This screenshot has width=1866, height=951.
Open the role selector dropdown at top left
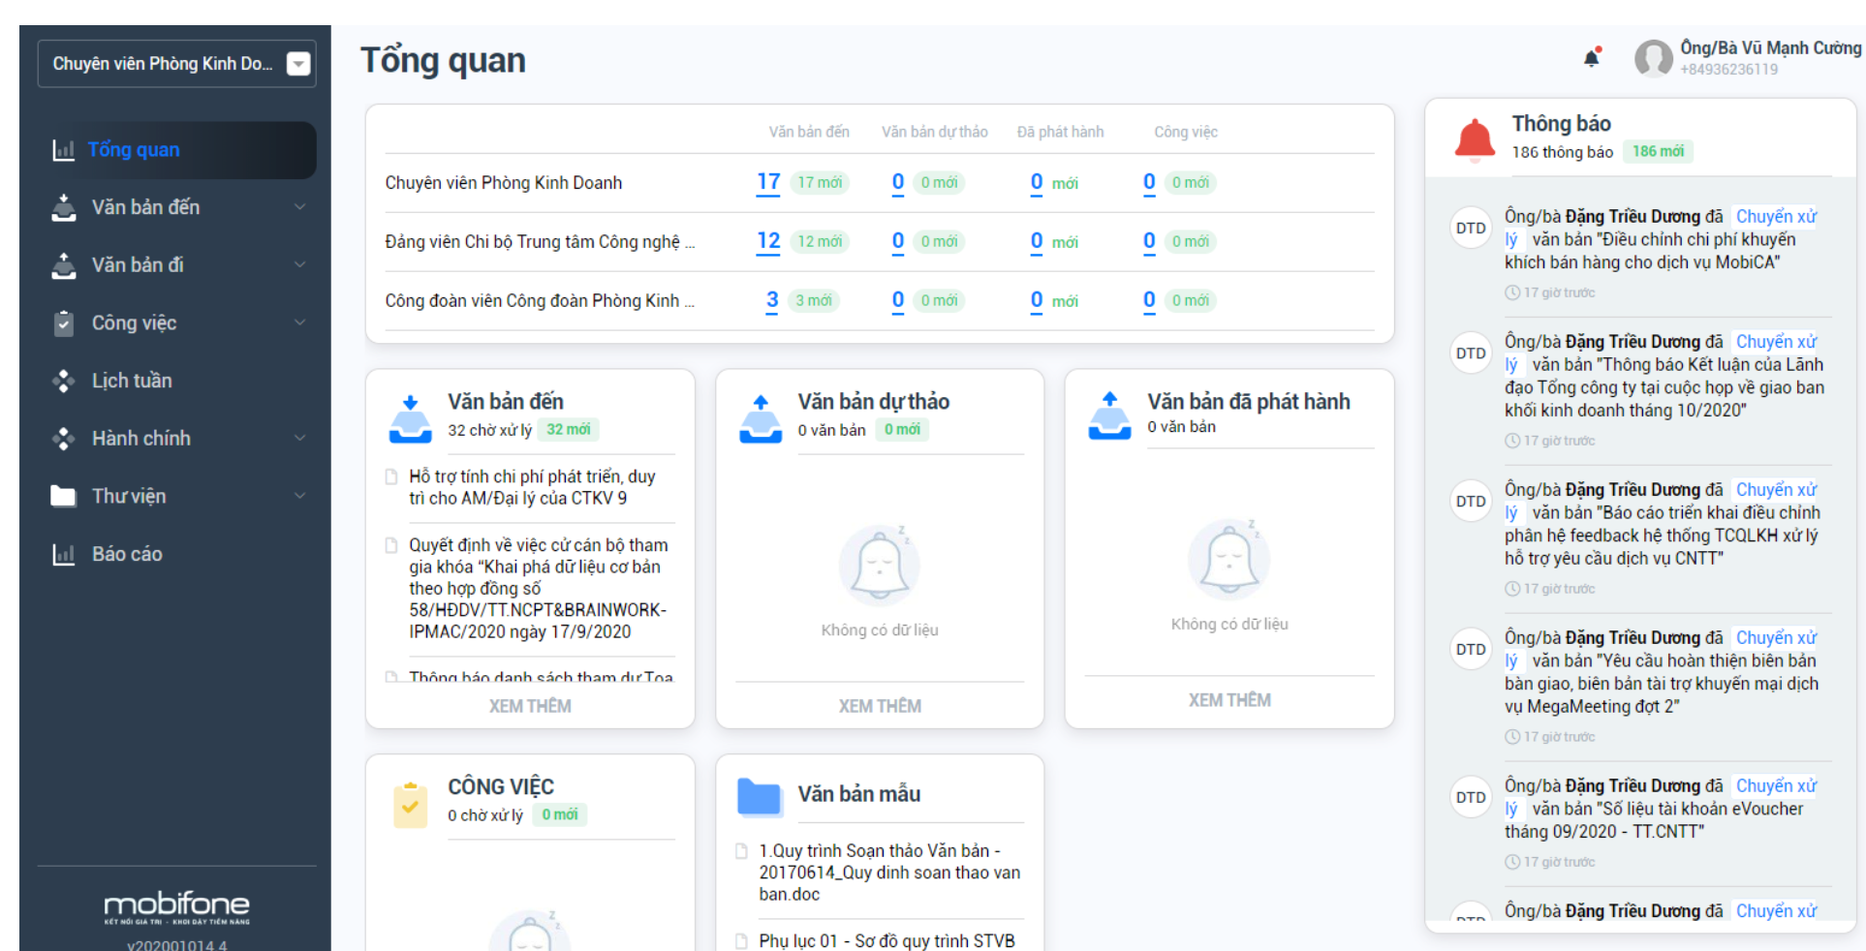[298, 64]
